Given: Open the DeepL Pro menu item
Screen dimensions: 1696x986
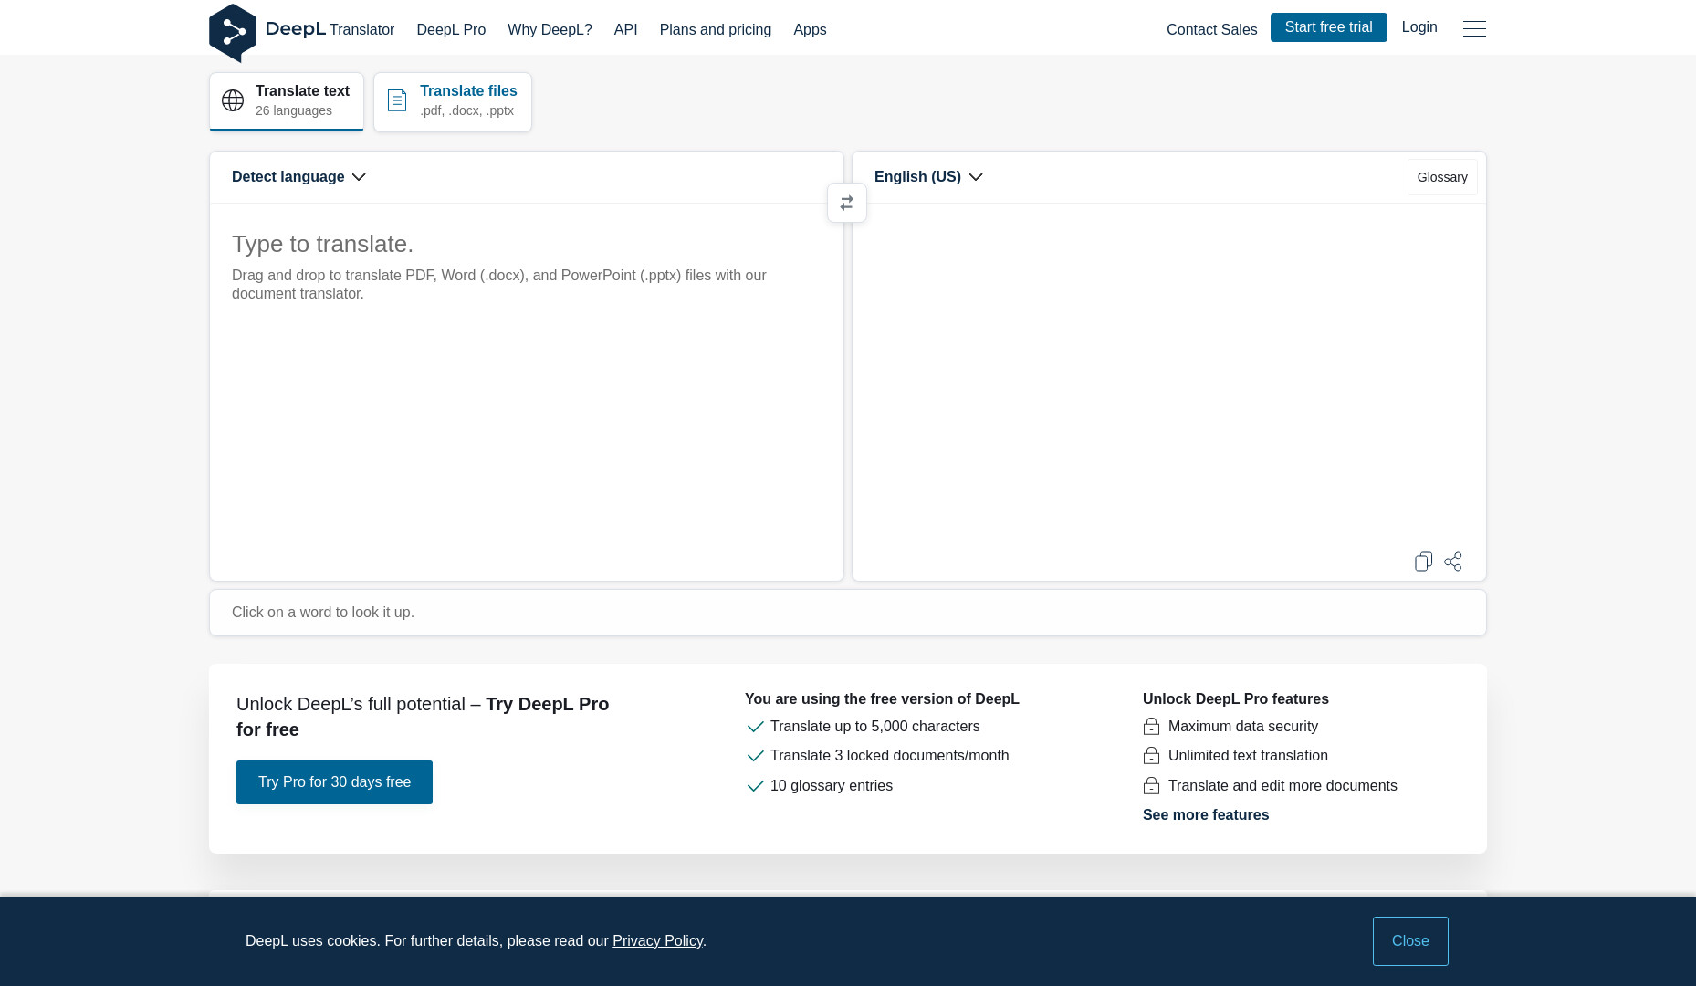Looking at the screenshot, I should tap(451, 30).
